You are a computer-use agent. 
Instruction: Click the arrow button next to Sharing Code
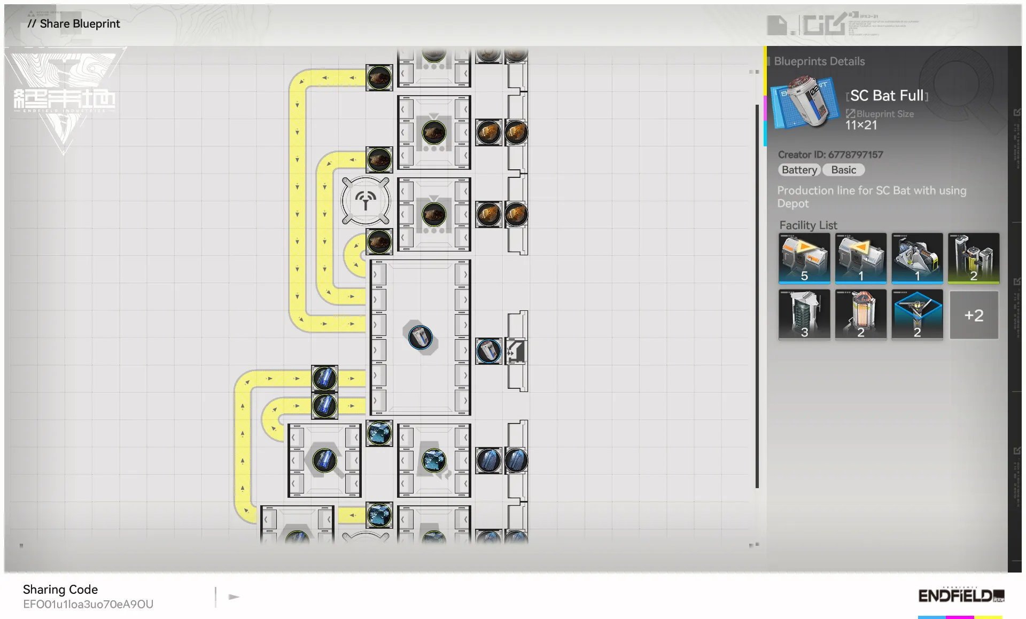[234, 597]
